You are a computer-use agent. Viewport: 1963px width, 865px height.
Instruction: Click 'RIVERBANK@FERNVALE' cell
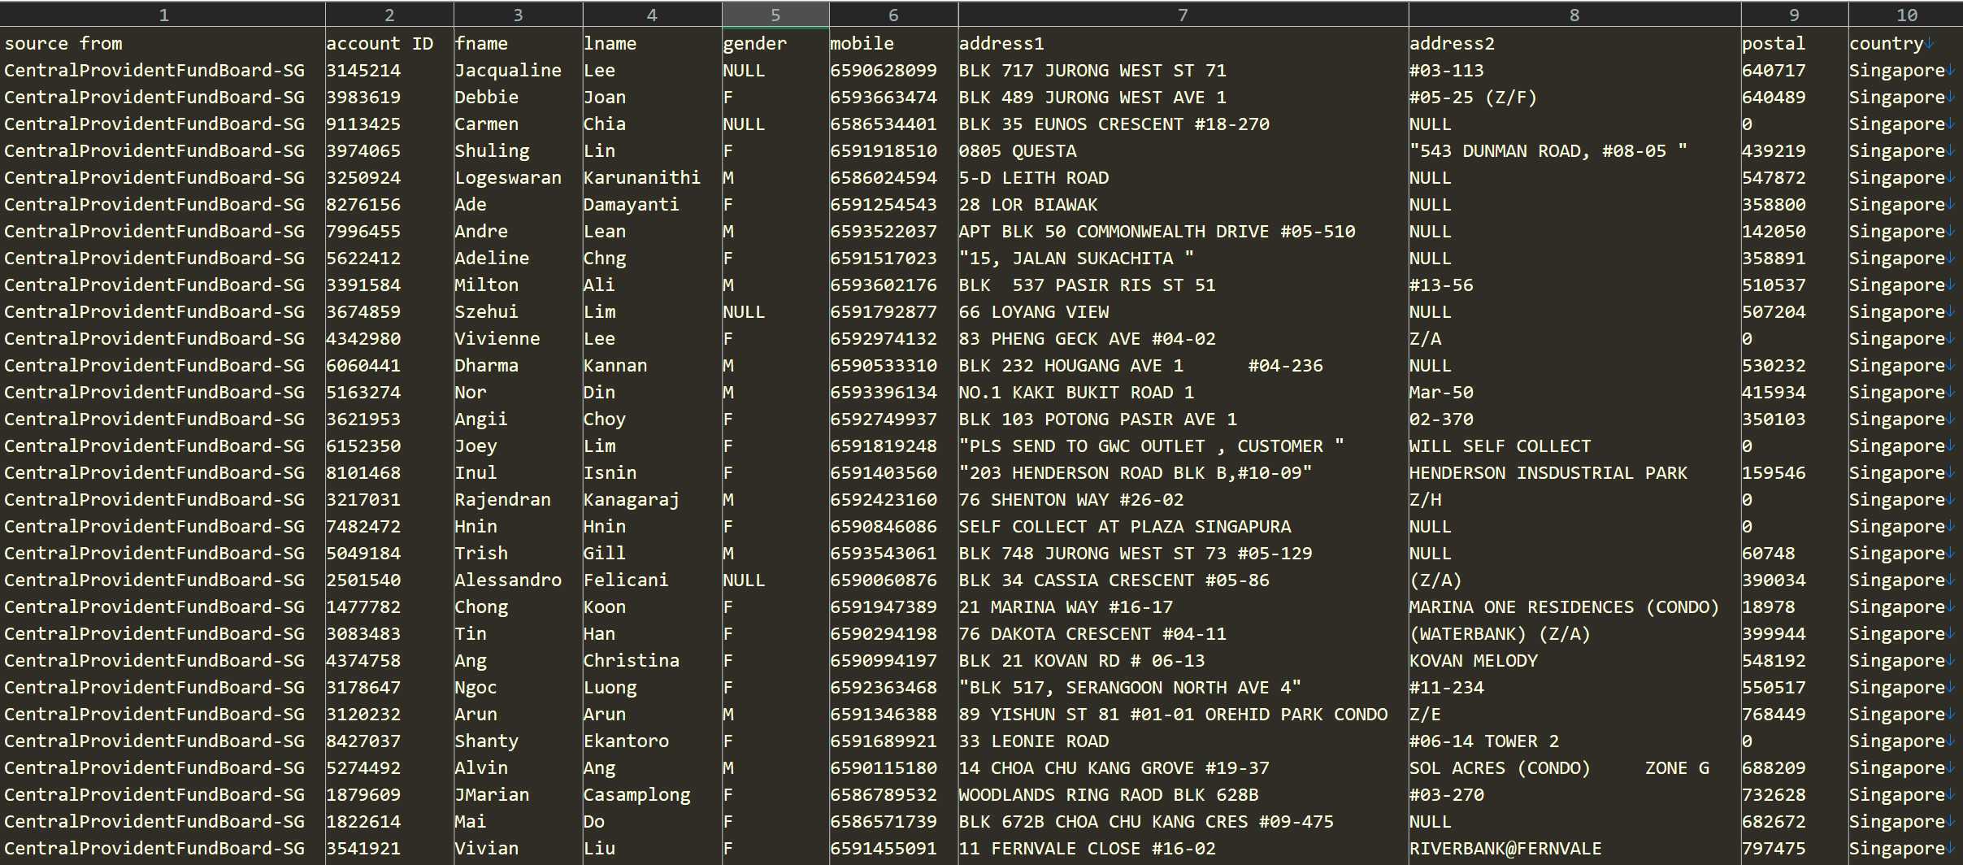tap(1505, 849)
